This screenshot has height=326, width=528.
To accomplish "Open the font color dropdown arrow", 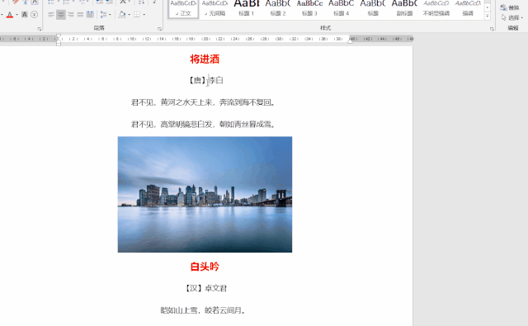I will click(x=16, y=15).
